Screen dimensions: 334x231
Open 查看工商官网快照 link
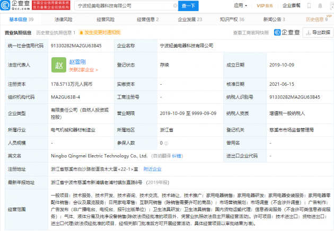[251, 33]
